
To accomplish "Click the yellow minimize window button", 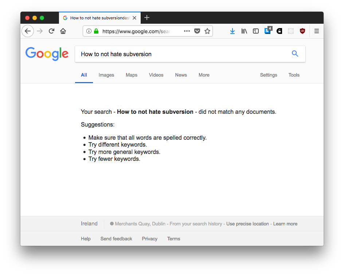I will tap(35, 18).
